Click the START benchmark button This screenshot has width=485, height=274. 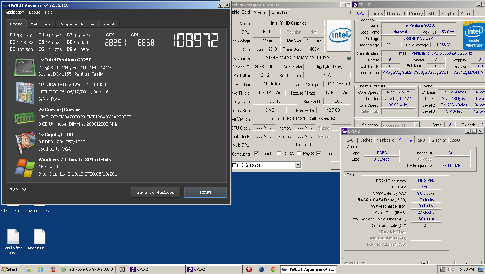click(205, 192)
